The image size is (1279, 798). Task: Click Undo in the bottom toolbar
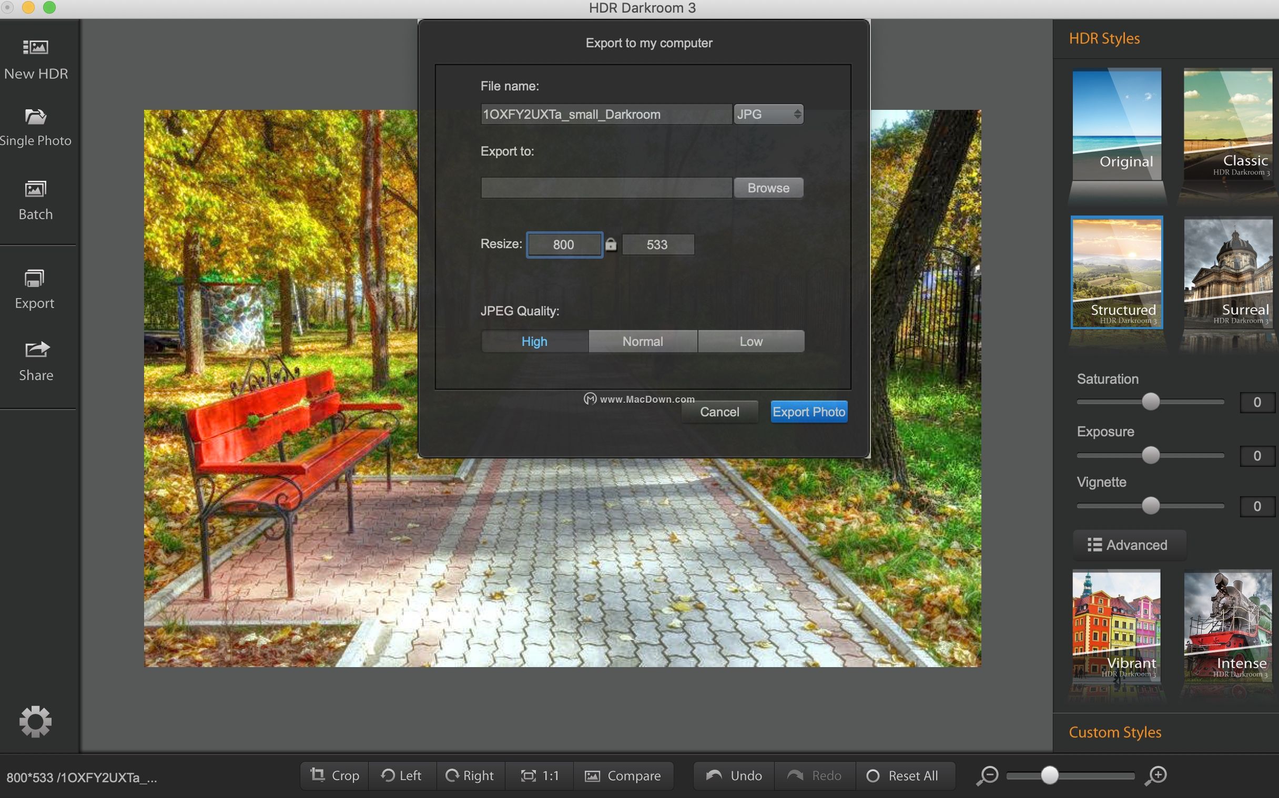[734, 775]
